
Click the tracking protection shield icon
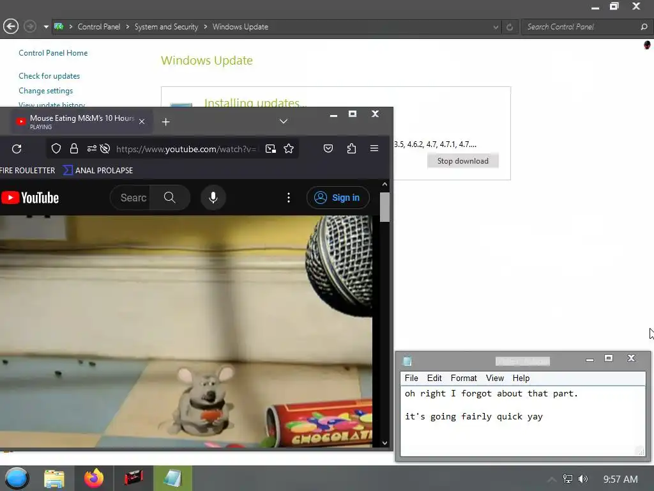[56, 148]
